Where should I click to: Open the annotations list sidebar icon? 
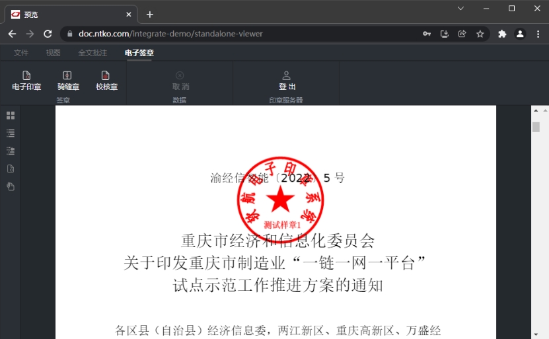pos(11,151)
